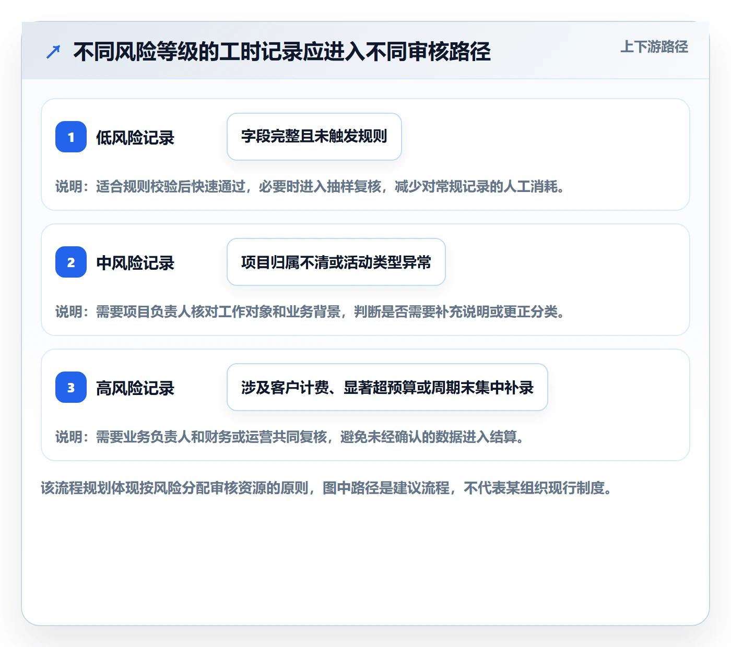The height and width of the screenshot is (647, 731).
Task: Click the number 2 step badge
Action: (71, 262)
